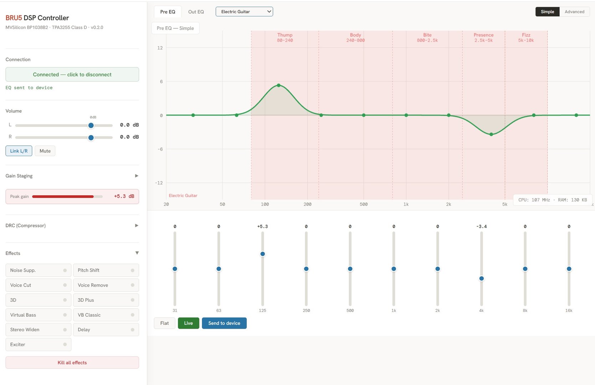Open the Electric Guitar preset dropdown
The height and width of the screenshot is (385, 595).
coord(244,12)
